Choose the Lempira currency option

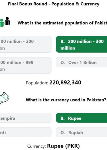(26, 118)
